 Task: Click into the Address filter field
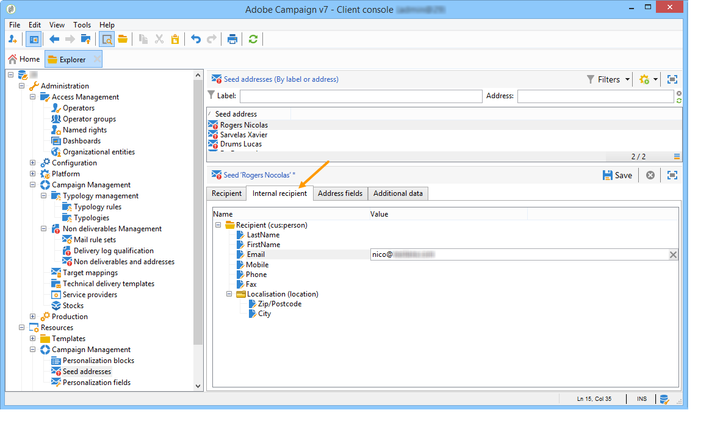tap(596, 96)
